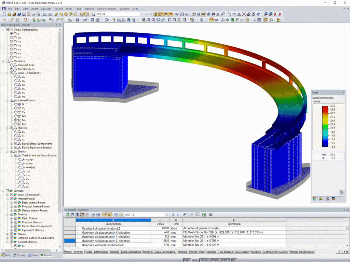
Task: Click next load case arrow in results toolbar
Action: (x=178, y=215)
